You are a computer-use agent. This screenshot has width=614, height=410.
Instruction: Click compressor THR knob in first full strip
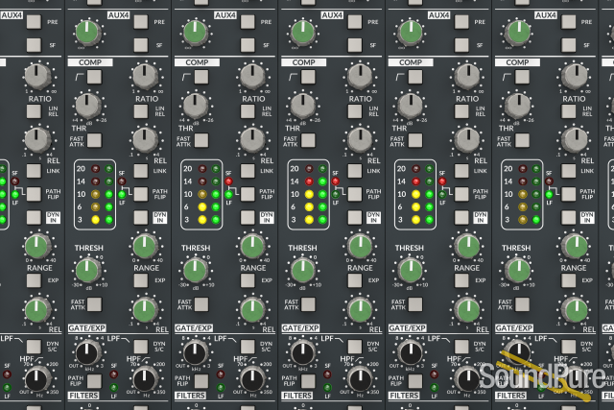pyautogui.click(x=87, y=106)
